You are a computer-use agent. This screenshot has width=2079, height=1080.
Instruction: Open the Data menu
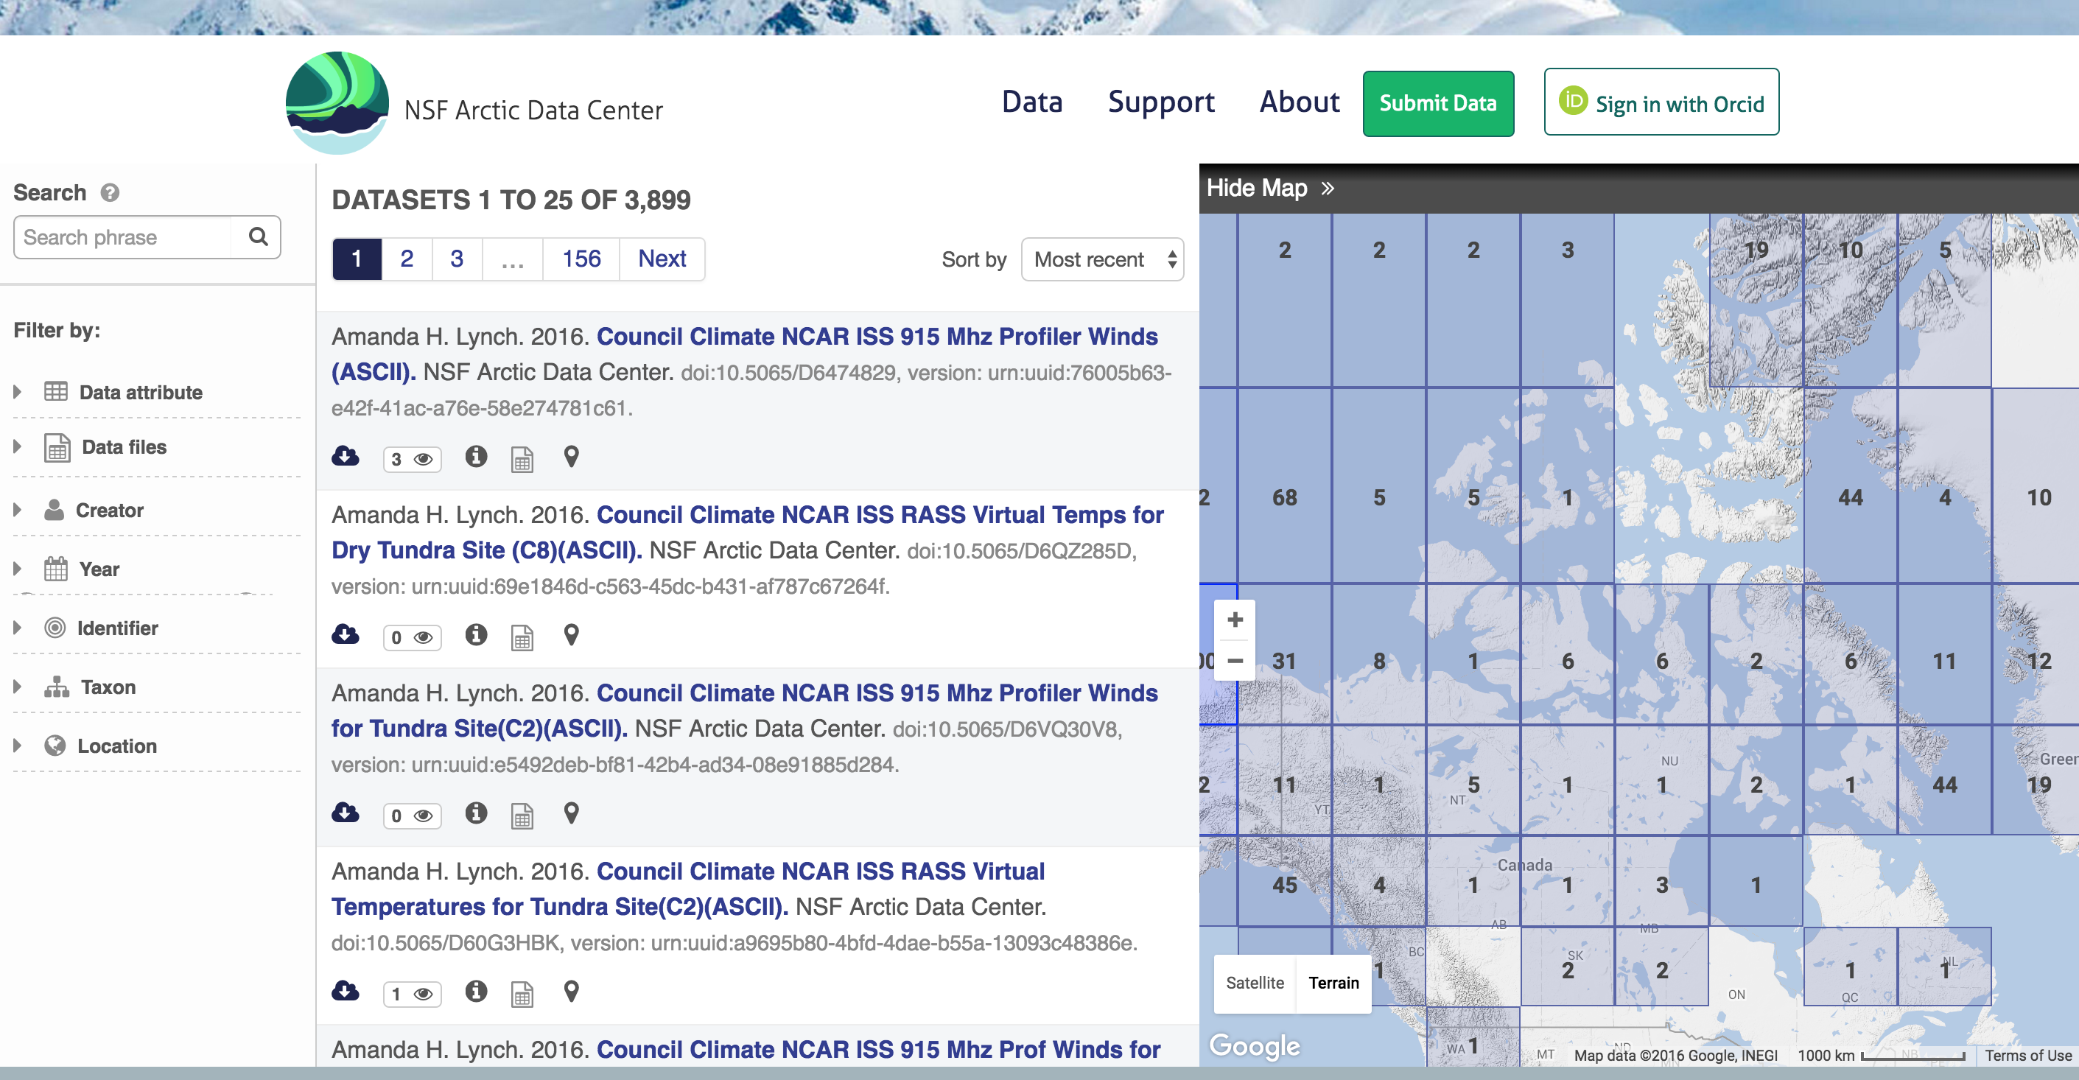point(1031,102)
